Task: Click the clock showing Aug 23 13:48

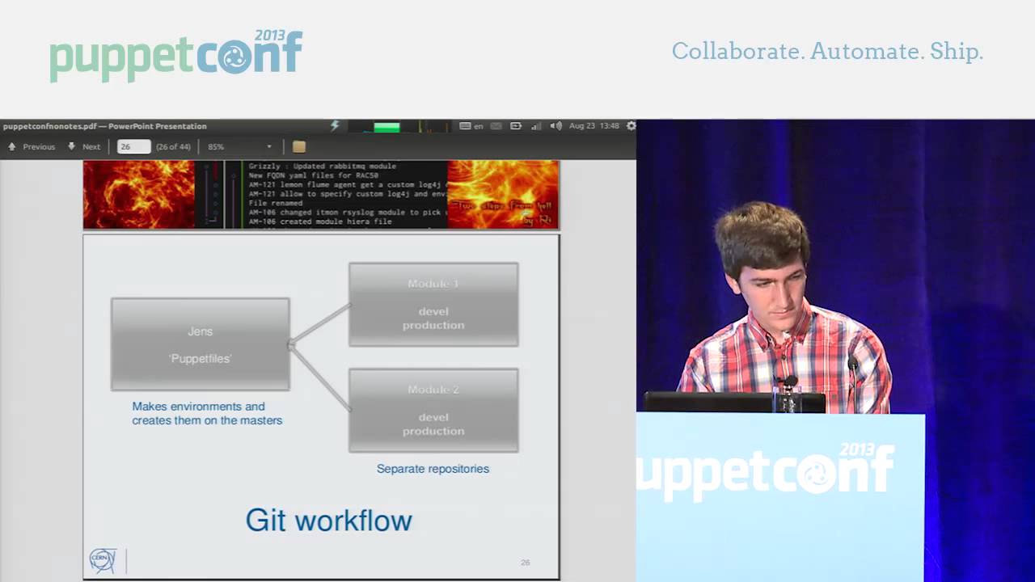Action: [x=594, y=126]
